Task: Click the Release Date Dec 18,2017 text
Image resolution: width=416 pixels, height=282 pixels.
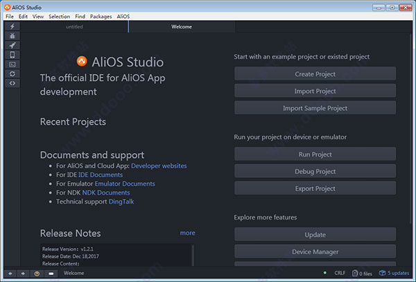Action: [x=71, y=256]
